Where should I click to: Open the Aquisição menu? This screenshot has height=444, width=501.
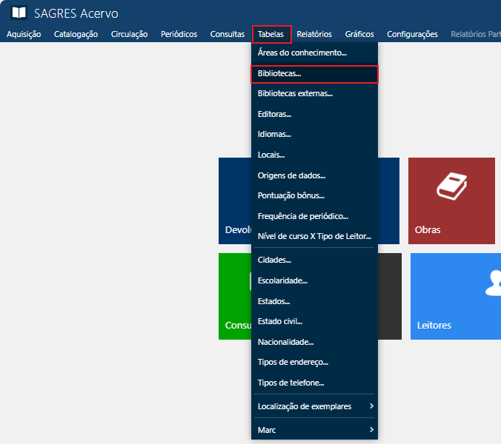24,34
